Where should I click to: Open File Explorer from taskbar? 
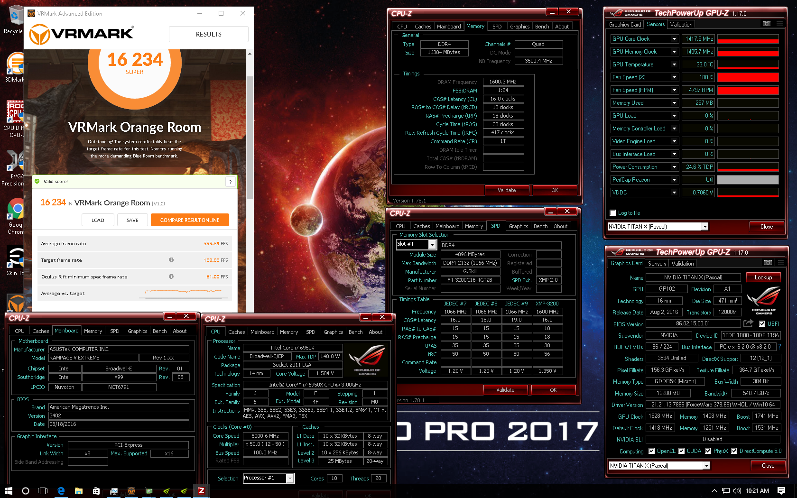[x=79, y=491]
